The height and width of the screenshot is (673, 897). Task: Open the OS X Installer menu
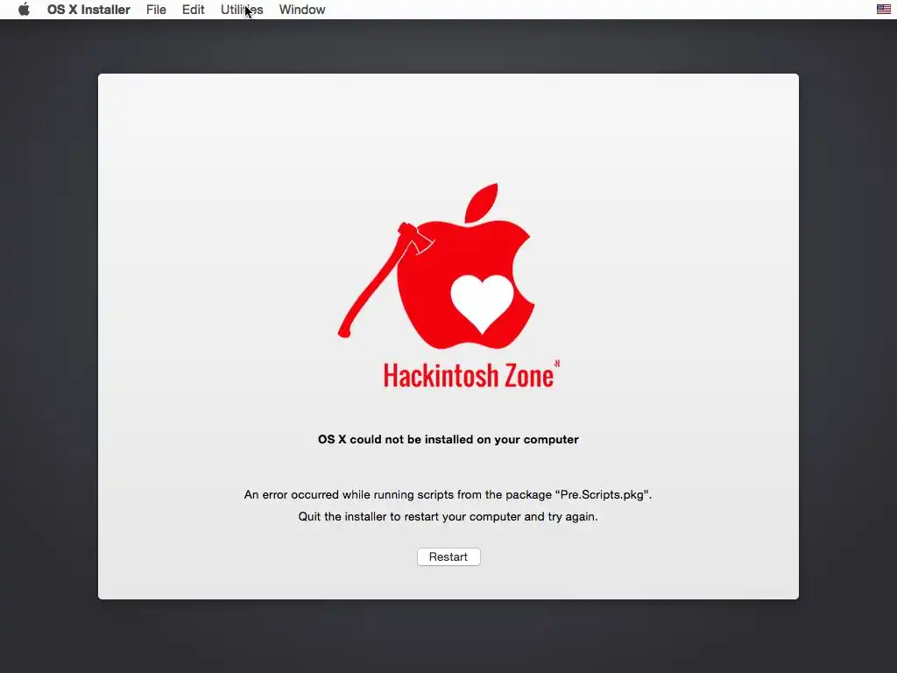(88, 10)
